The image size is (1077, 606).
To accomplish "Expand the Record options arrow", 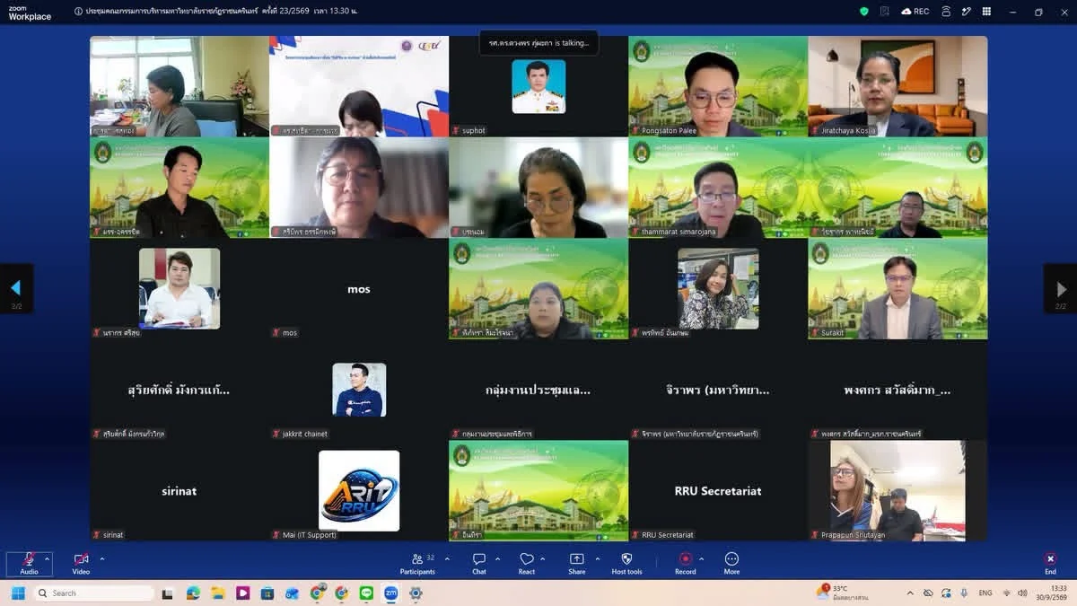I will tap(702, 558).
